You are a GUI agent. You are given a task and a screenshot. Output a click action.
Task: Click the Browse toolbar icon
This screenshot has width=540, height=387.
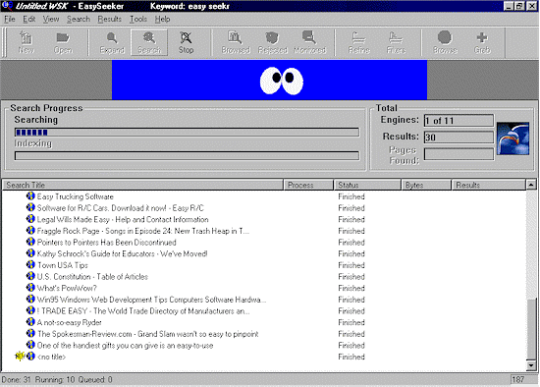pyautogui.click(x=445, y=42)
